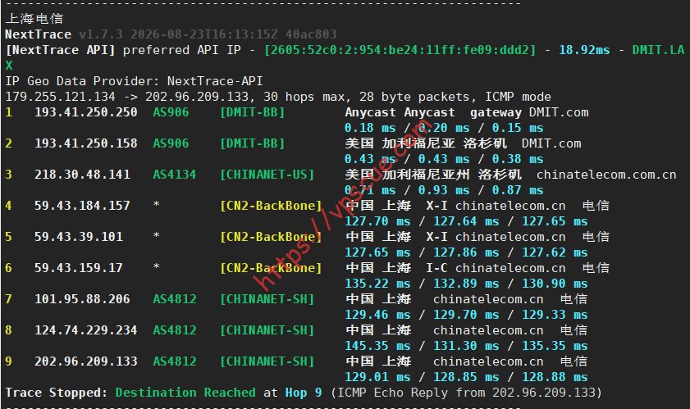This screenshot has width=690, height=409.
Task: Click [CHINANET-SH] tag on hop 9
Action: pyautogui.click(x=267, y=361)
